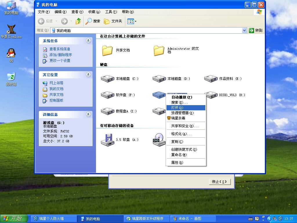Select the 本地磁盘 (D:) drive icon
297x223 pixels.
pyautogui.click(x=159, y=78)
